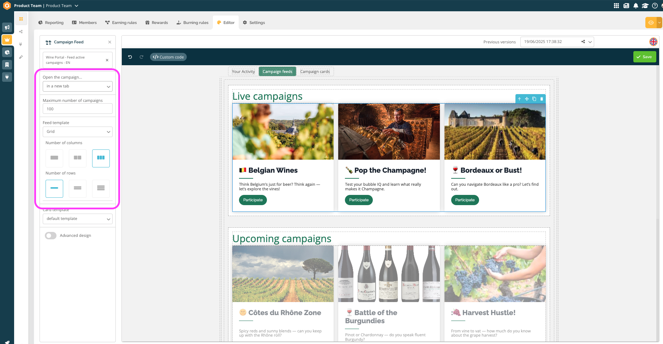Select the two-rows layout option
This screenshot has height=344, width=663.
pos(78,188)
